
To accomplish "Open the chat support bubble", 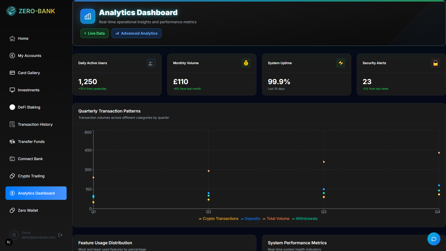I will [434, 239].
